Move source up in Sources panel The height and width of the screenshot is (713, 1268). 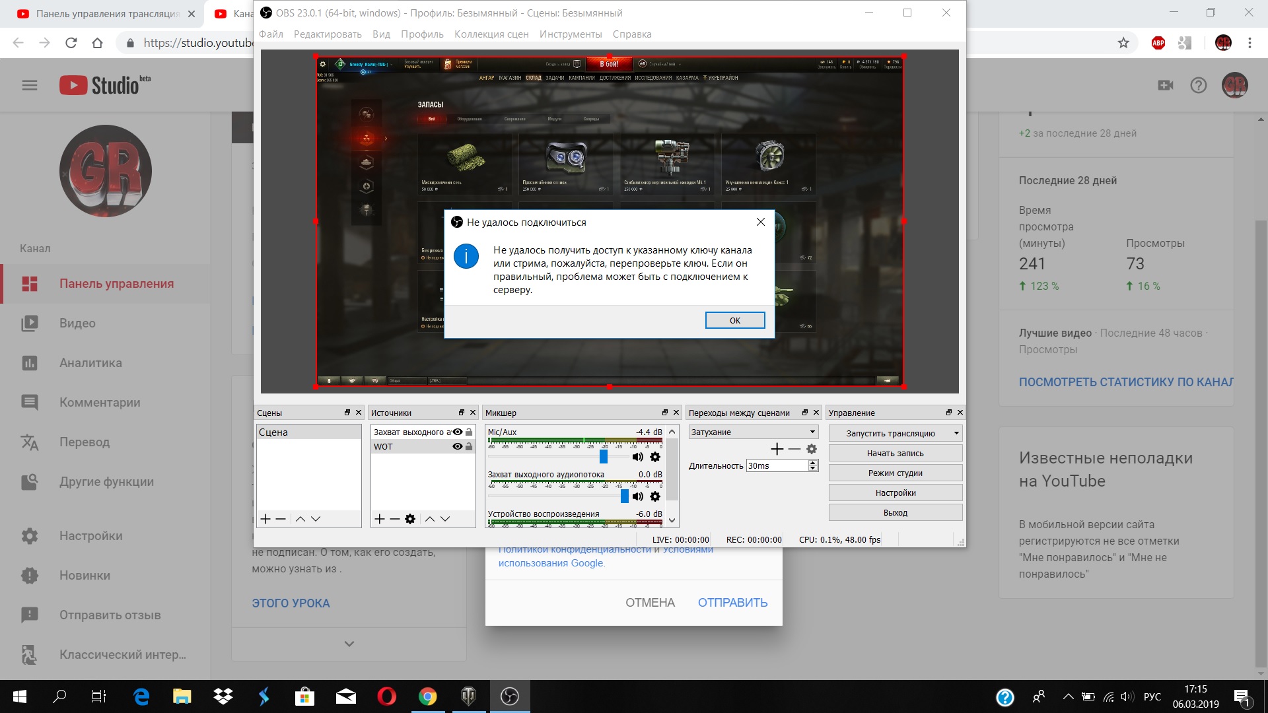[x=430, y=519]
